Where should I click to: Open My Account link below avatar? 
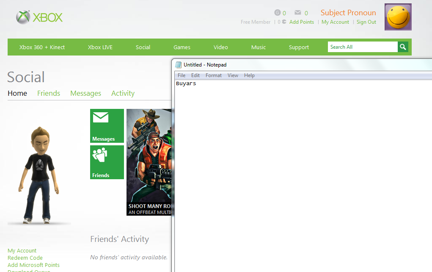[22, 250]
